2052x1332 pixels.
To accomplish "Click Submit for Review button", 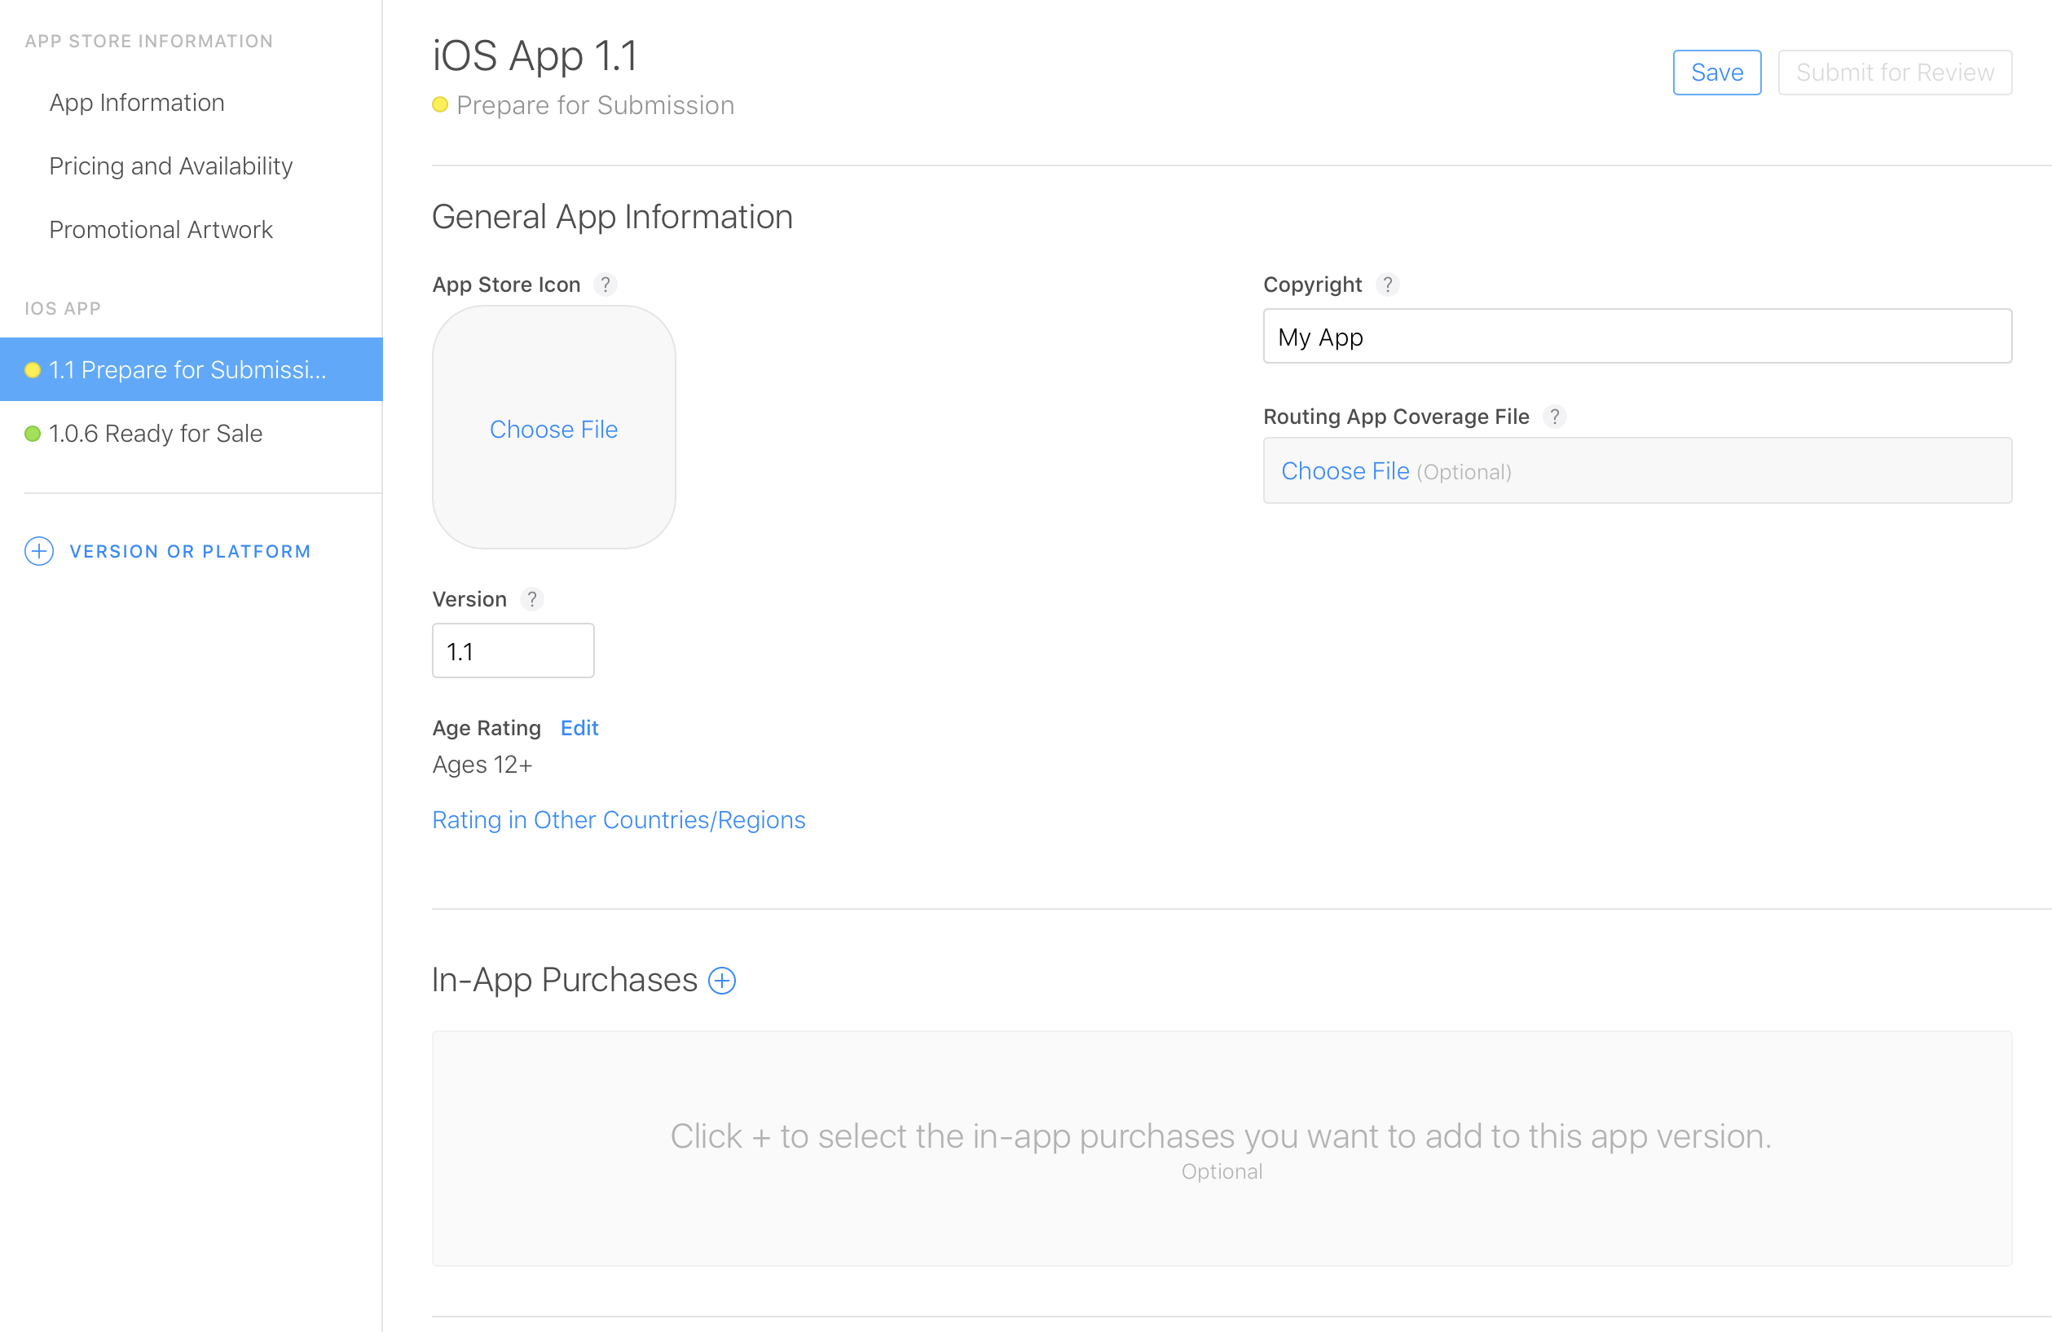I will click(1894, 73).
